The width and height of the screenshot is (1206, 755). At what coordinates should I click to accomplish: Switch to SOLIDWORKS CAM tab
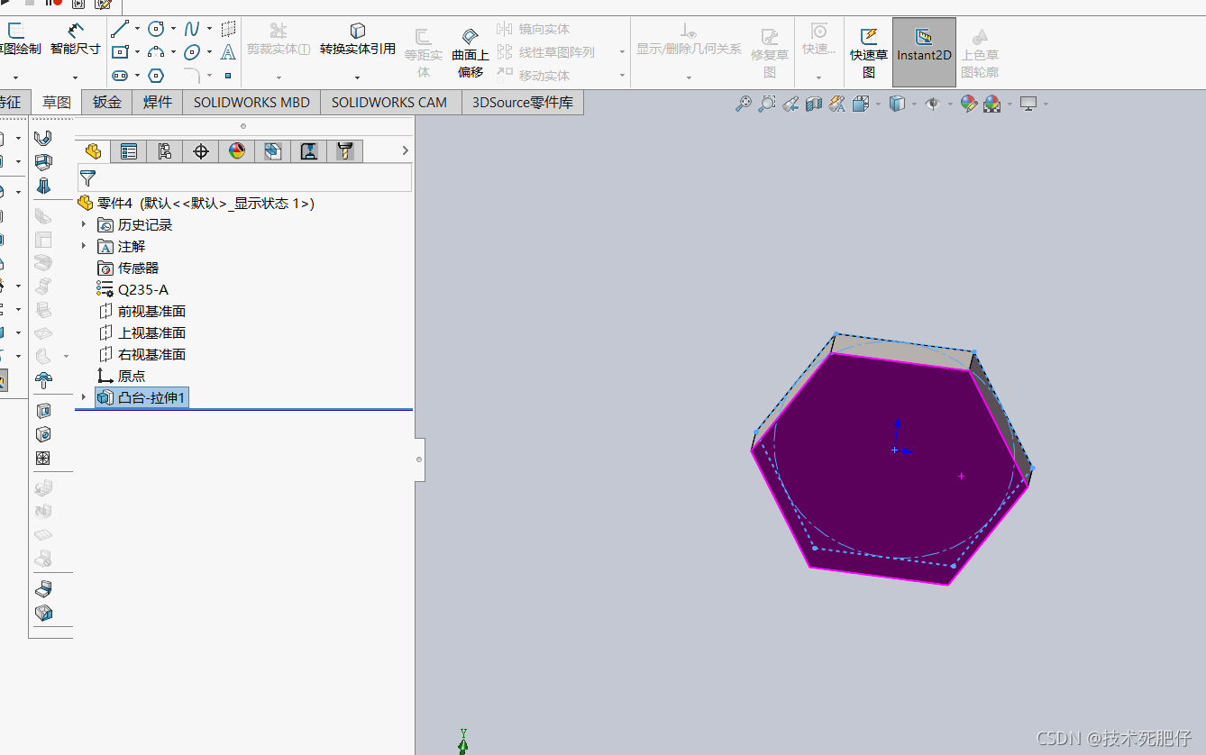point(389,102)
